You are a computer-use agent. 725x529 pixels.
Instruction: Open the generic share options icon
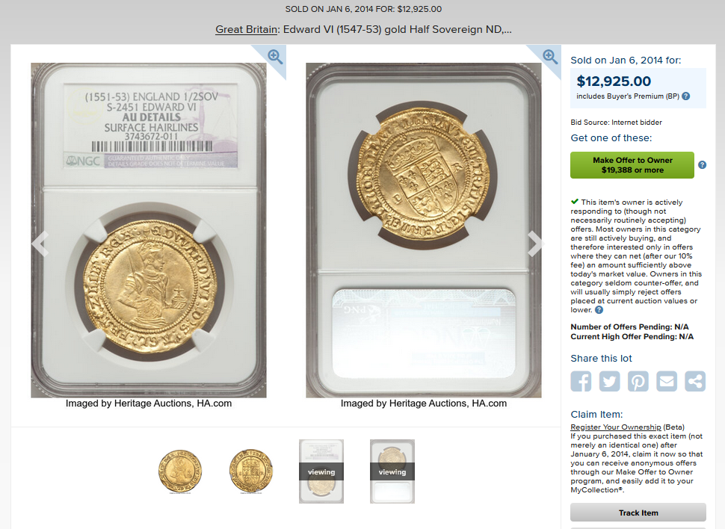coord(695,382)
